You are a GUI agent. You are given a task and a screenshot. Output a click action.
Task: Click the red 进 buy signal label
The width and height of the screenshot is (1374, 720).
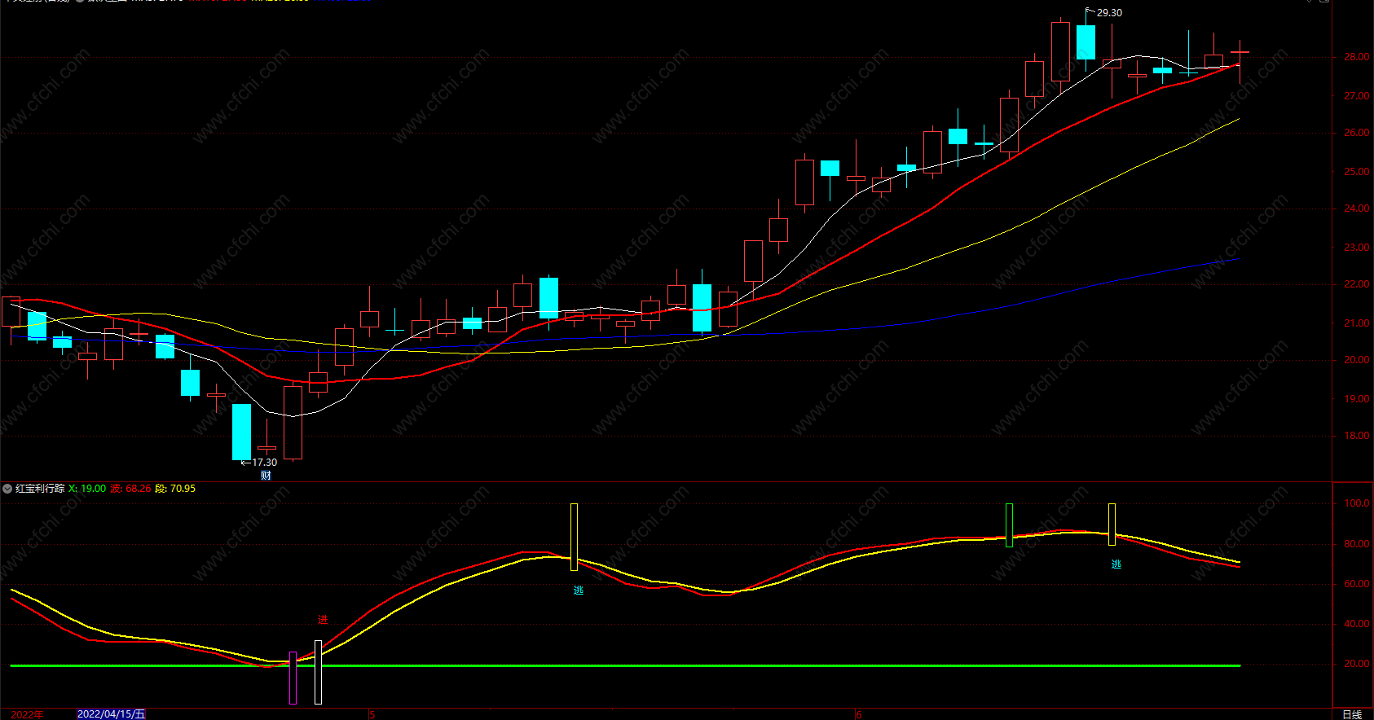click(x=323, y=620)
